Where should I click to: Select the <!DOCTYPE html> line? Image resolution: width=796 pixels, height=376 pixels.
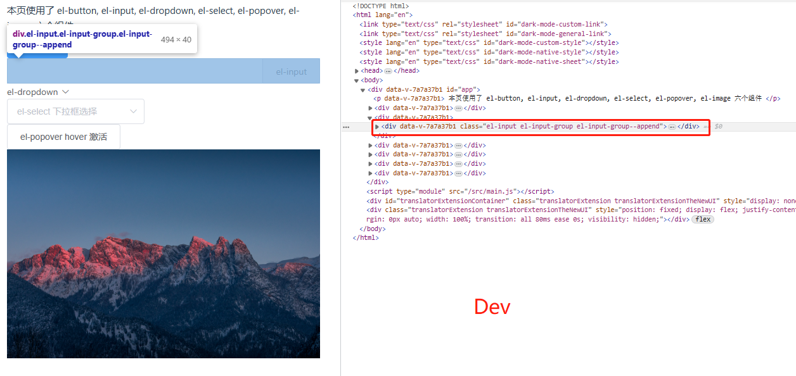coord(381,6)
